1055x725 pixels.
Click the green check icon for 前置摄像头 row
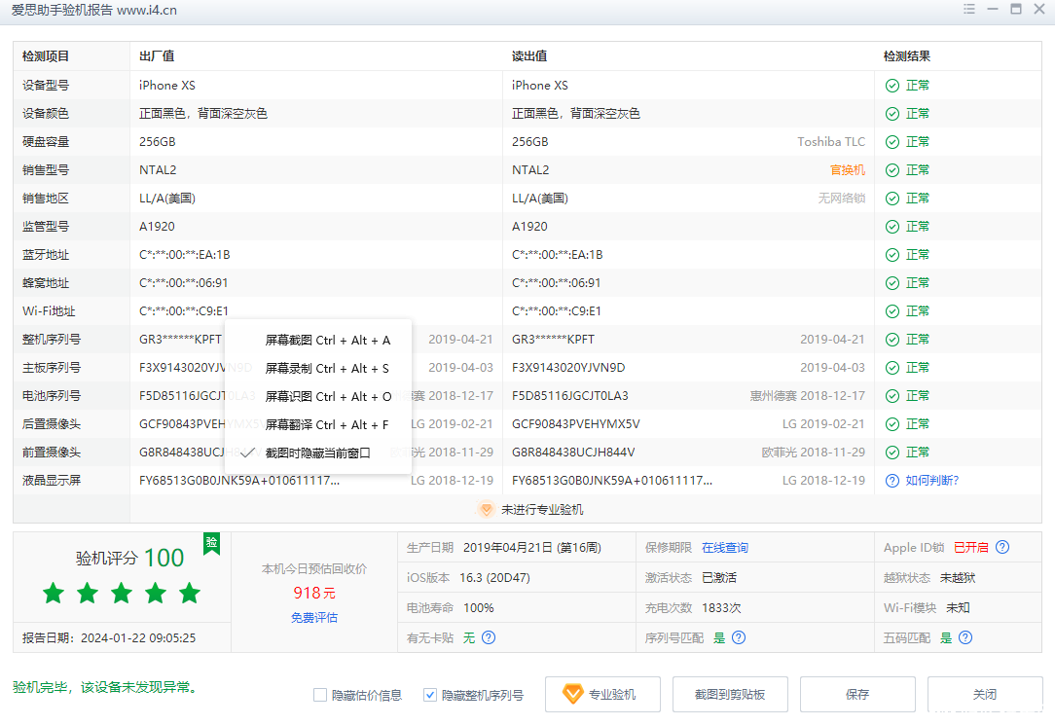coord(892,453)
